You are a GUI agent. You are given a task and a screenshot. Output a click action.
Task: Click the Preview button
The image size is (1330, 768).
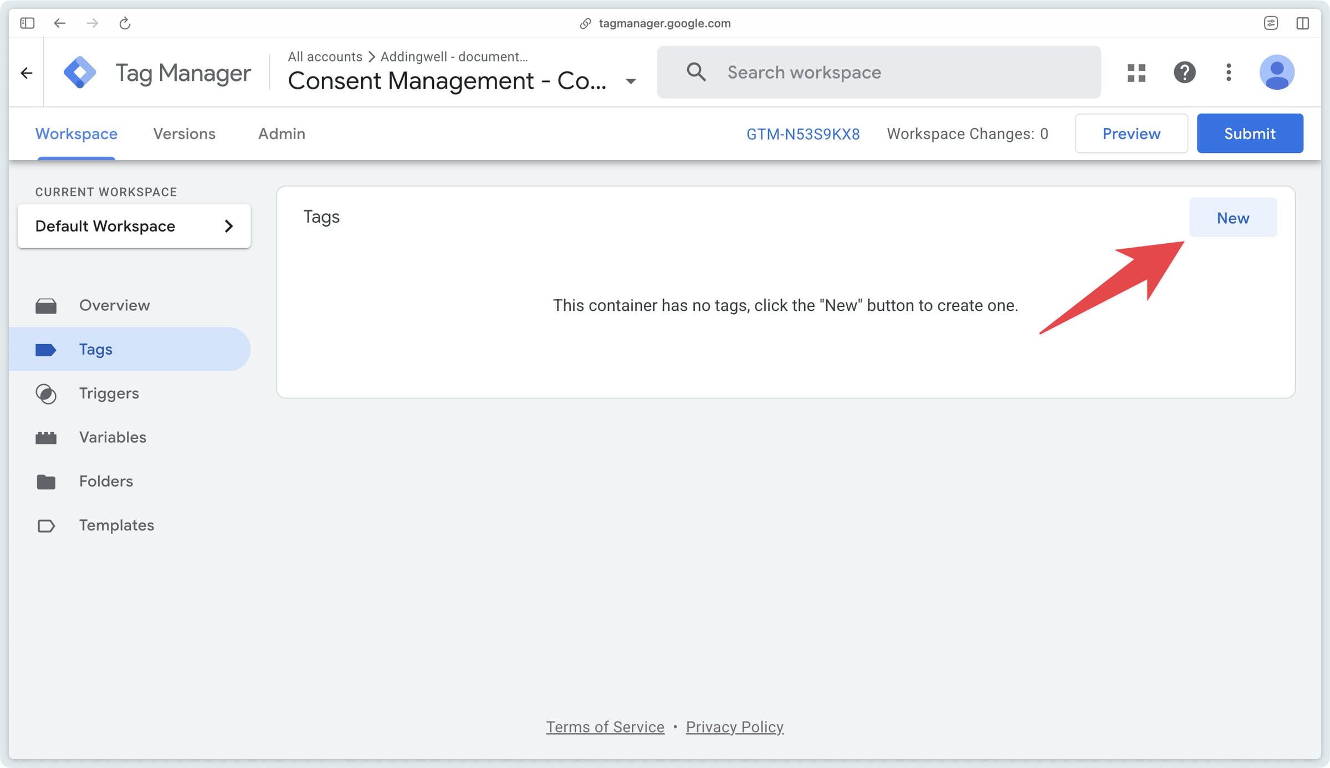pyautogui.click(x=1131, y=134)
